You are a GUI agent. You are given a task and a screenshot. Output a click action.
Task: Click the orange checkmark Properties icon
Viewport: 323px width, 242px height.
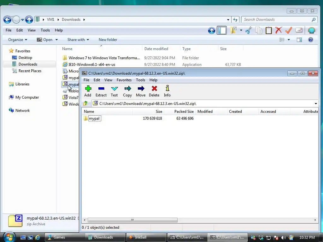(x=289, y=30)
